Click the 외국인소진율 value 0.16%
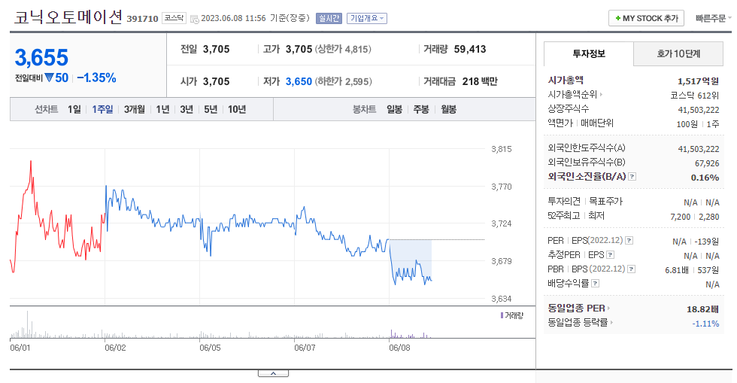This screenshot has height=383, width=737. (x=705, y=178)
